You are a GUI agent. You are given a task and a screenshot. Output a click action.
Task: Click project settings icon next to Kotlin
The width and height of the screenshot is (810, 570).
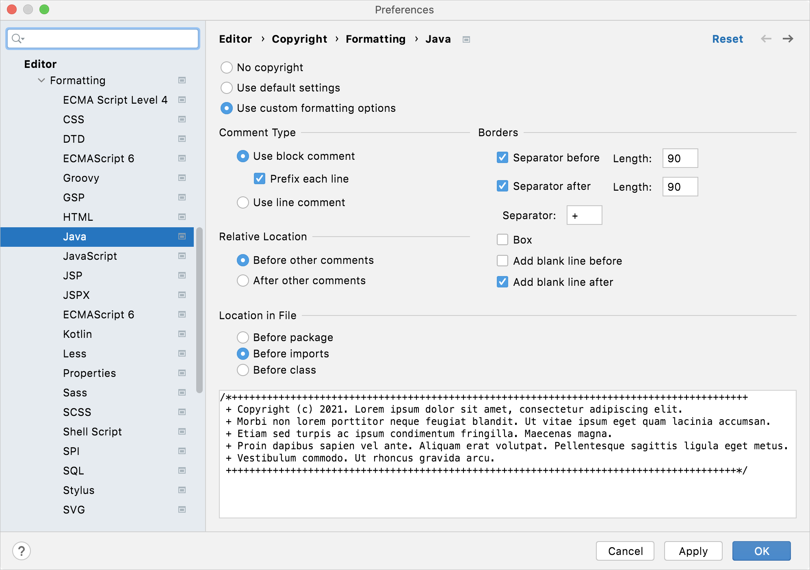[x=182, y=334]
